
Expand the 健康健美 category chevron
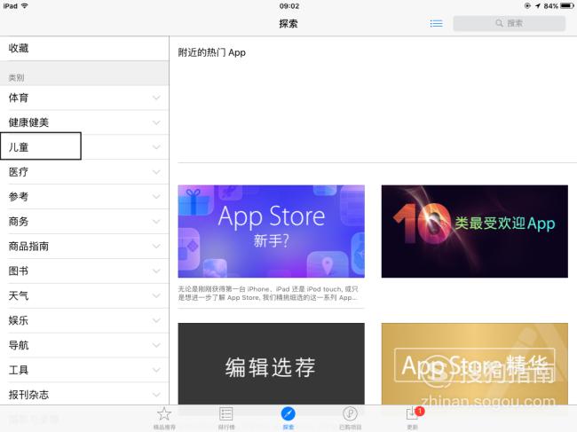click(x=156, y=122)
